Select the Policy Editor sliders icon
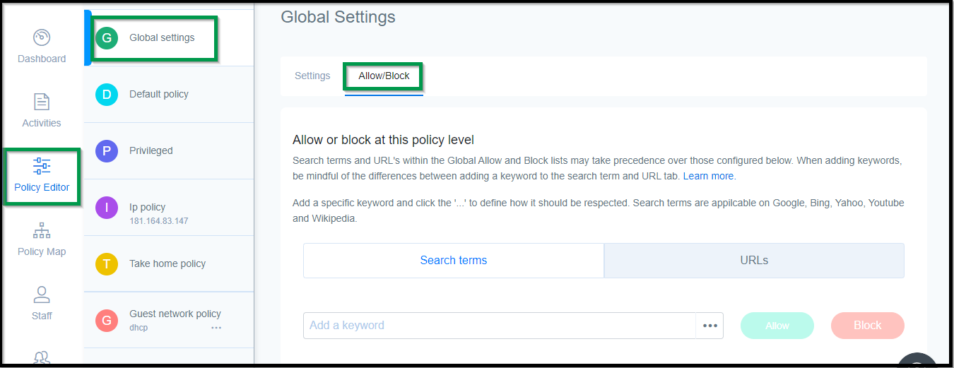 42,166
